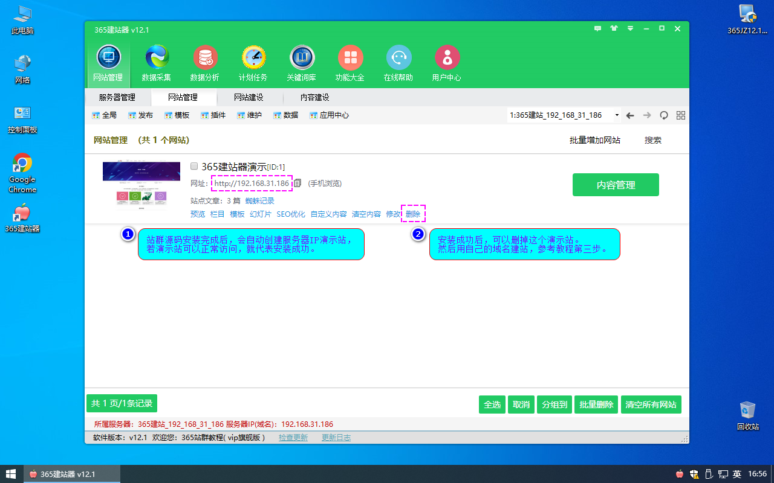Viewport: 774px width, 483px height.
Task: Click the SEO优化 link
Action: click(x=291, y=214)
